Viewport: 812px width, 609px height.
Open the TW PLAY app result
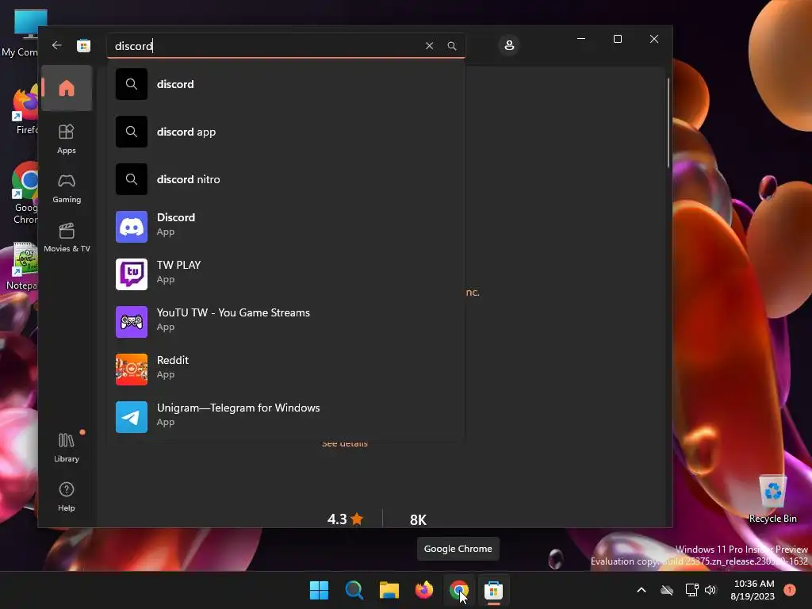pos(285,274)
